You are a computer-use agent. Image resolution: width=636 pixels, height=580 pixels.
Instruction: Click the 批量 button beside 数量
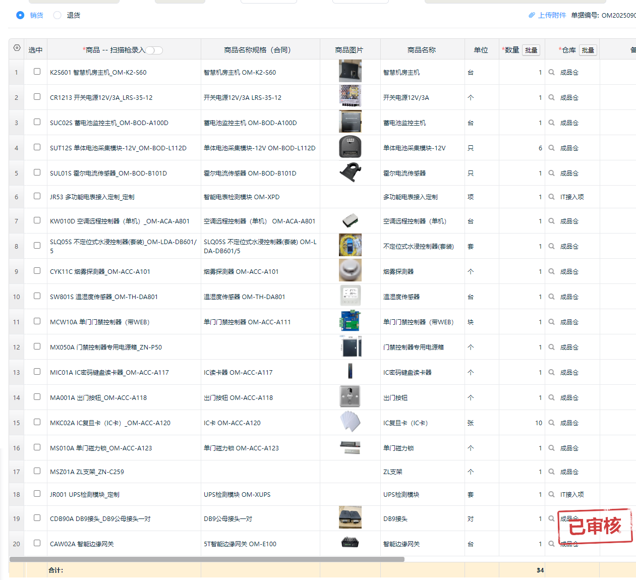click(x=531, y=50)
